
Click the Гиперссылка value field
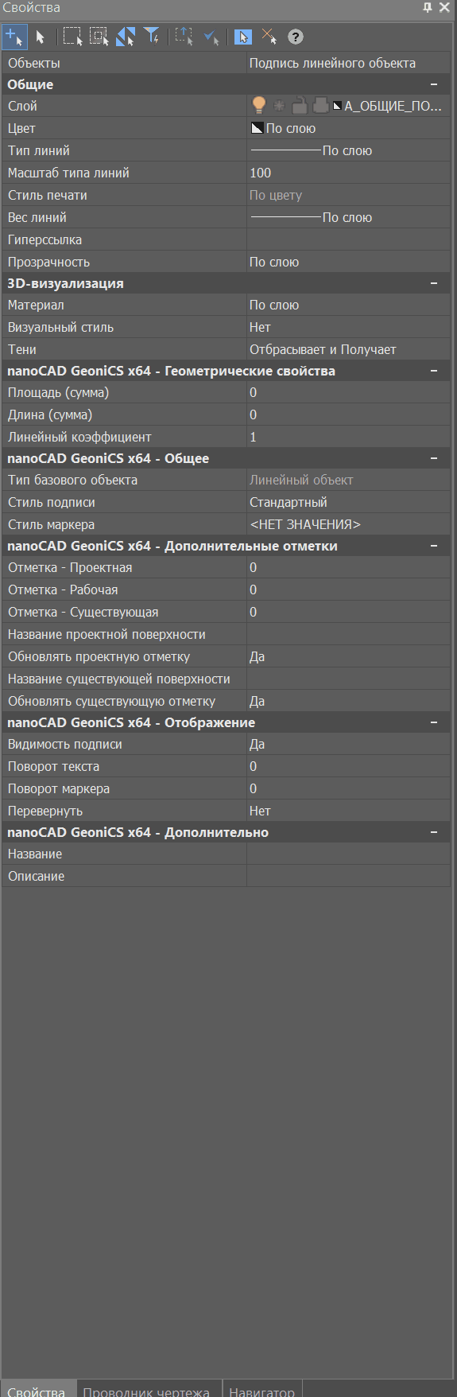(x=348, y=239)
